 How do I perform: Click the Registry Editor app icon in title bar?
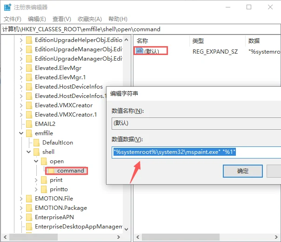(7, 7)
